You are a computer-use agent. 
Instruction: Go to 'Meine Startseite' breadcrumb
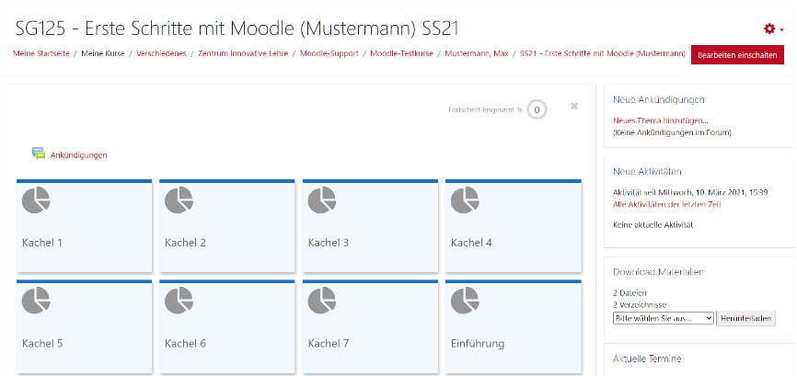coord(41,53)
